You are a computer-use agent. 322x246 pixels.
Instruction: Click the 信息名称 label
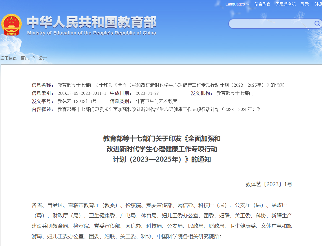click(x=43, y=85)
